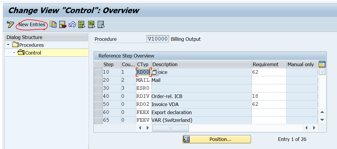Click far-right horizontal scroll right arrow
Image resolution: width=337 pixels, height=149 pixels.
tap(314, 128)
